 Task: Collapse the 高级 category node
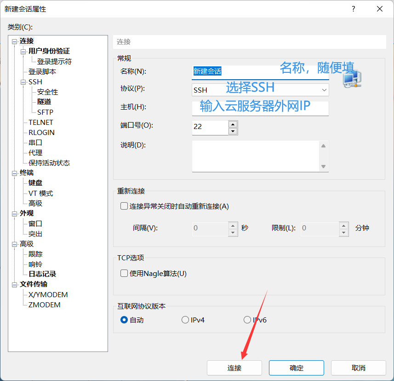pyautogui.click(x=14, y=244)
